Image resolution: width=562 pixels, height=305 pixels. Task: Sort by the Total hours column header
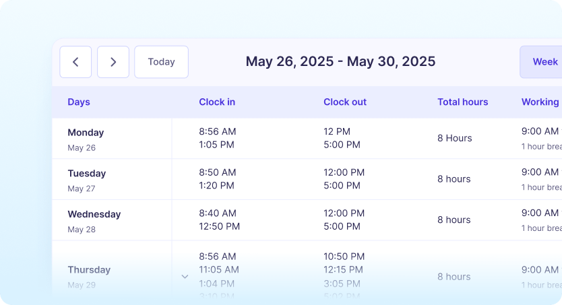point(462,102)
